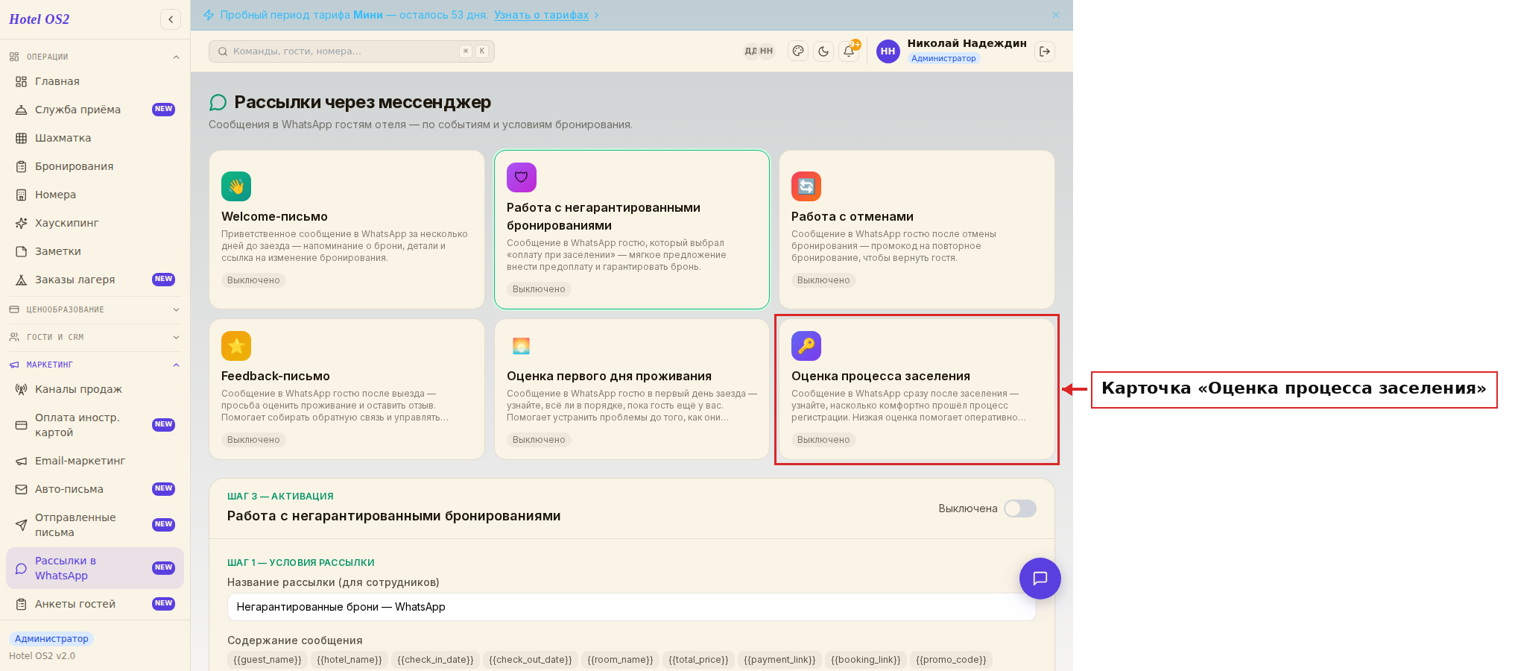
Task: Select Работа с негарантированными бронированиями card title
Action: (604, 216)
